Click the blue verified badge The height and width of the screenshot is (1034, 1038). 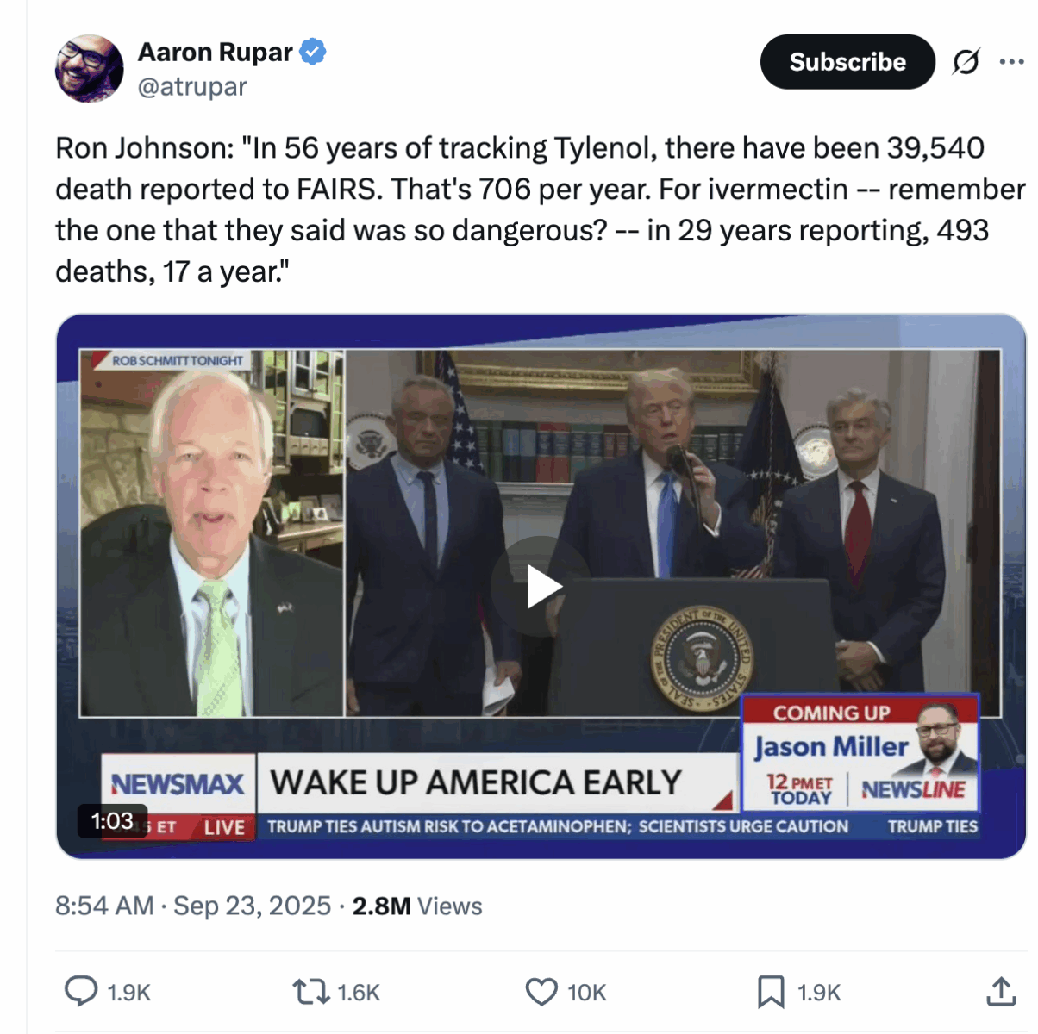point(313,53)
